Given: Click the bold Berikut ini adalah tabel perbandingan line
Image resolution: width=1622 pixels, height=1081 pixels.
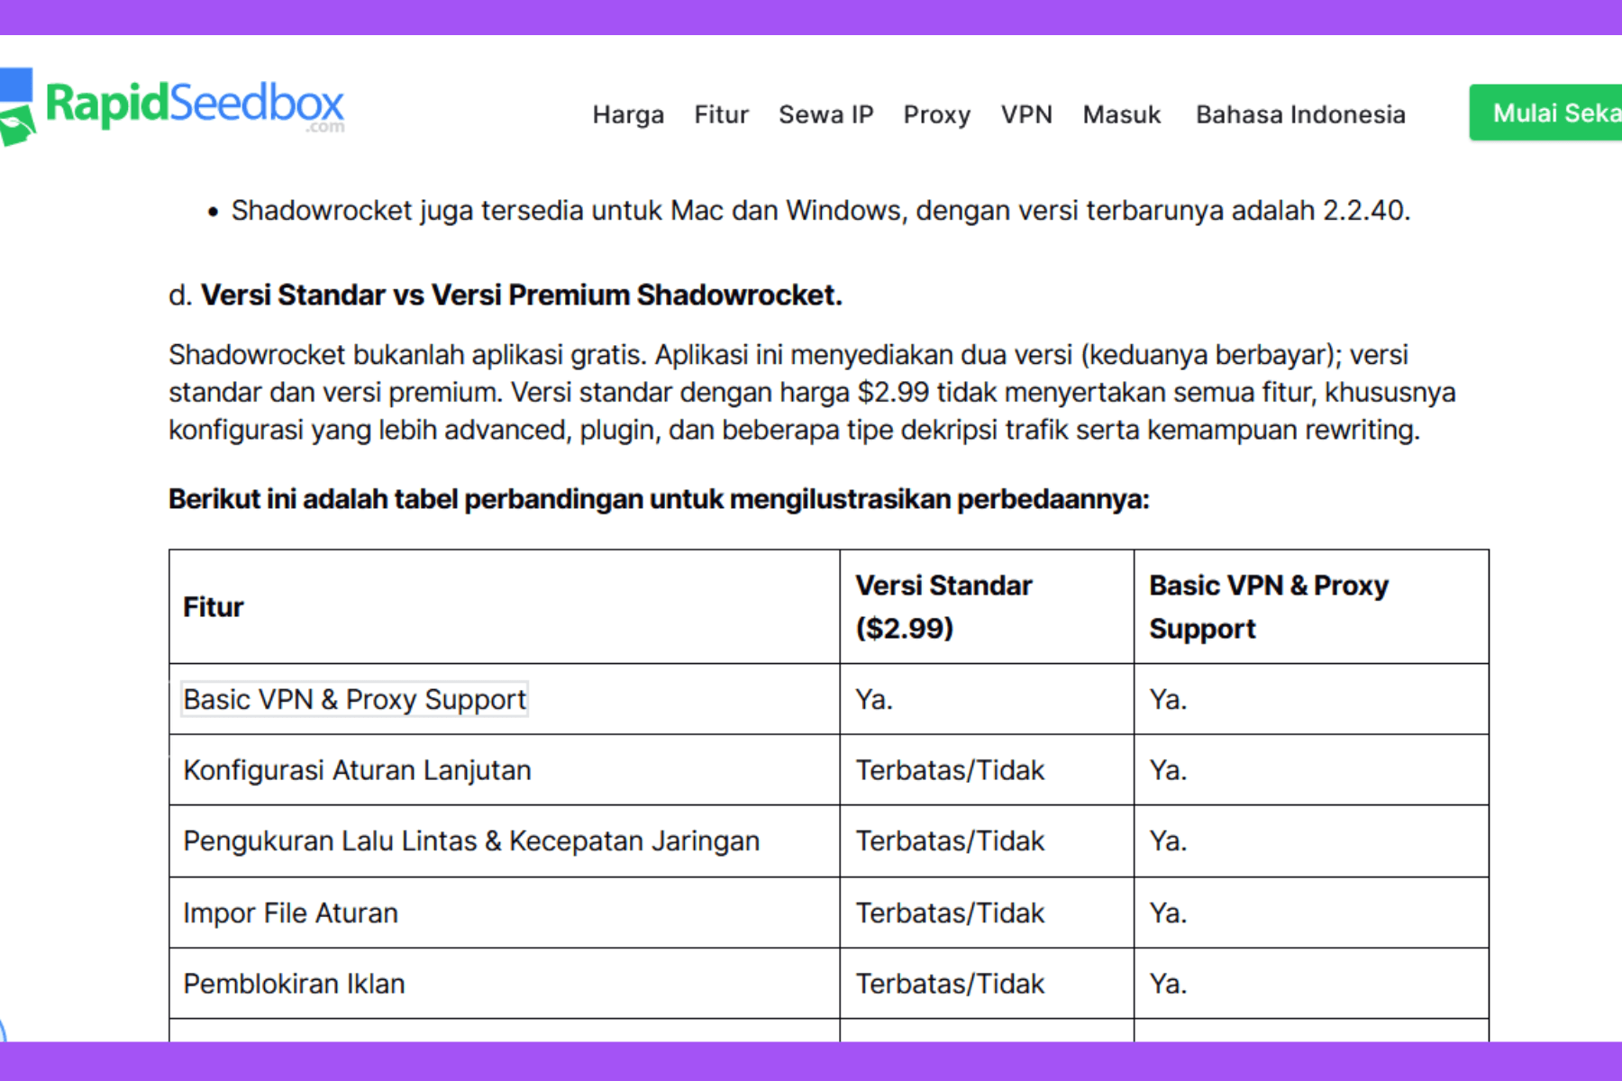Looking at the screenshot, I should coord(659,499).
